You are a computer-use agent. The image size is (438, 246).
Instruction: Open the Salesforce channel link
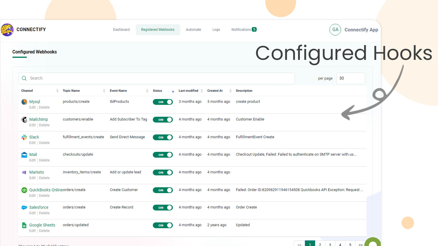pos(39,207)
